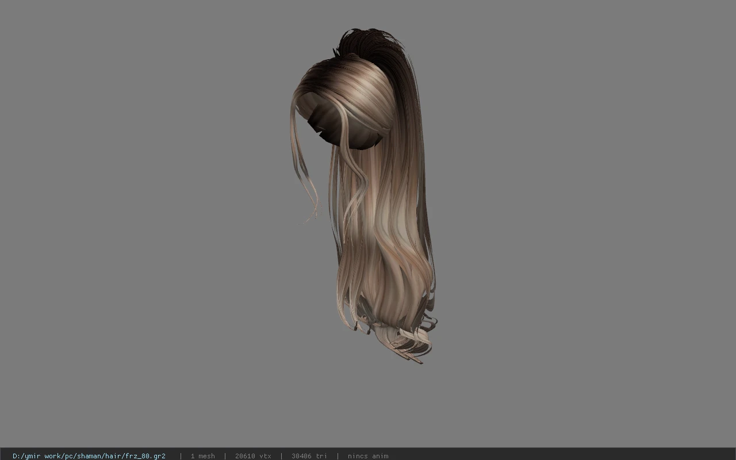Click the '1 mesh' status entry
Screen dimensions: 736x460
tap(202, 456)
